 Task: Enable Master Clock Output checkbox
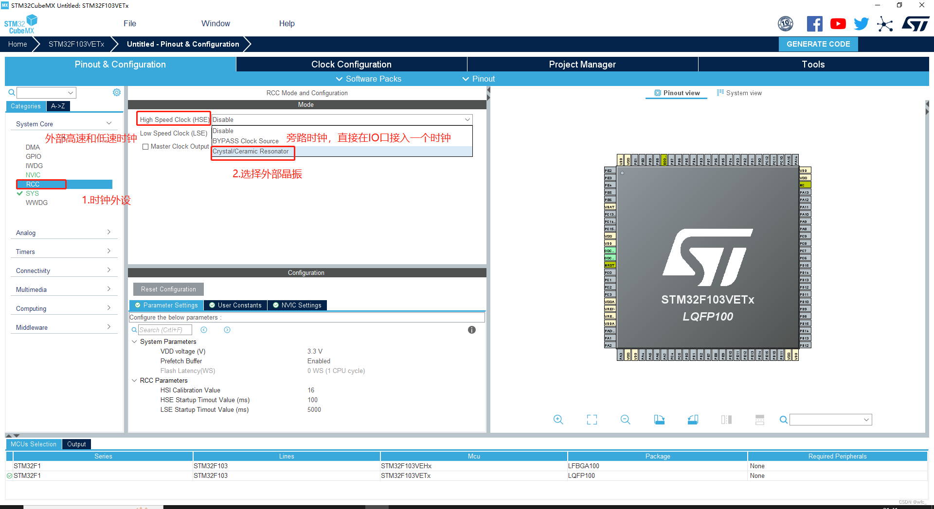point(145,147)
